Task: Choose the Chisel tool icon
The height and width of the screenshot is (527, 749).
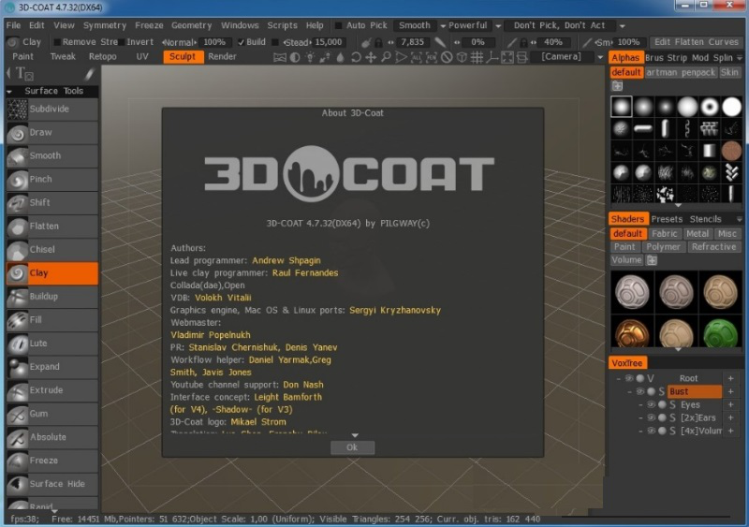Action: 18,249
